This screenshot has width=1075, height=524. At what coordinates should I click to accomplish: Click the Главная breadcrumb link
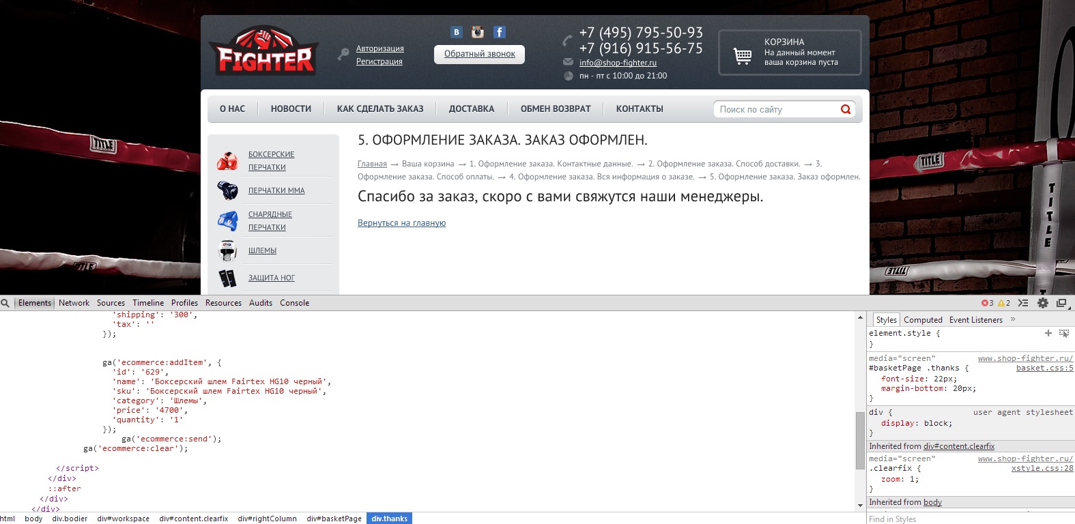(x=372, y=164)
